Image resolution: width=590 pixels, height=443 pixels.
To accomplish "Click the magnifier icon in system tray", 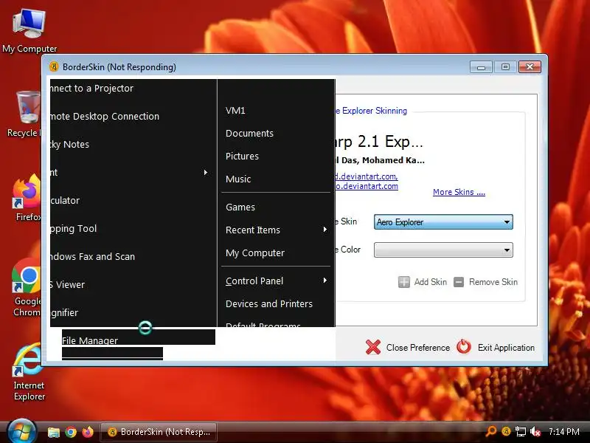I will pos(491,431).
